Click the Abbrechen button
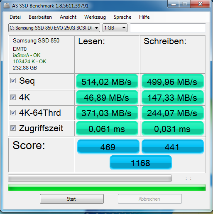The image size is (213, 214). (150, 199)
